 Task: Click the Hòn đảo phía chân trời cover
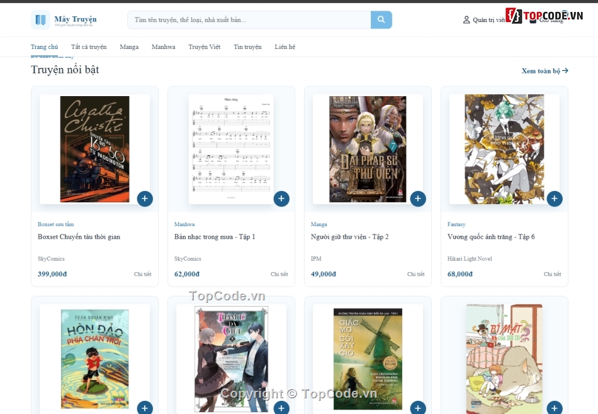94,359
